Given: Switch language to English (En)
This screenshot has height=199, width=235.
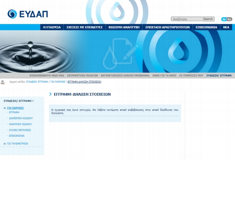Looking at the screenshot, I should coord(229,19).
